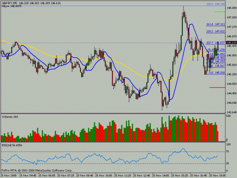Click the 25 Nov 12:45 time label
This screenshot has width=237, height=178.
coord(141,176)
